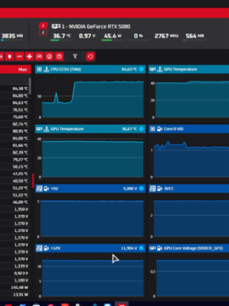Image resolution: width=229 pixels, height=306 pixels.
Task: Click the red reset (circular arrow) toolbar button
Action: [90, 57]
